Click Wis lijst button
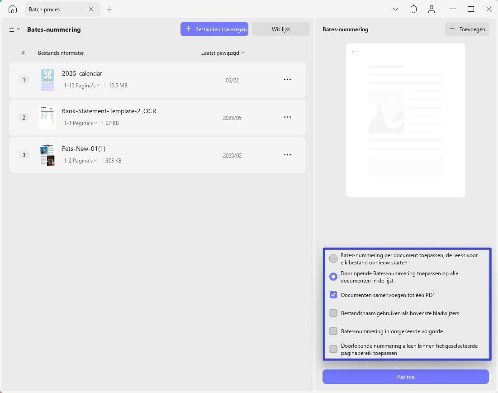The image size is (498, 393). click(x=281, y=29)
